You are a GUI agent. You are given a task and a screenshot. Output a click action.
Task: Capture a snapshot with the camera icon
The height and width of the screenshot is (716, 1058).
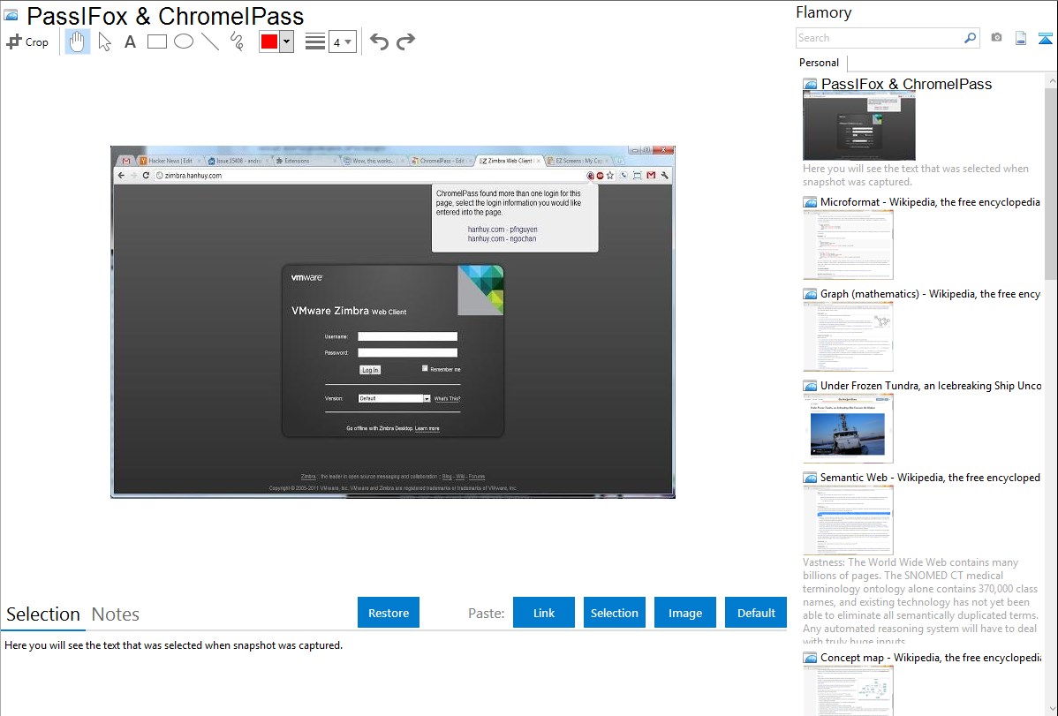point(996,38)
